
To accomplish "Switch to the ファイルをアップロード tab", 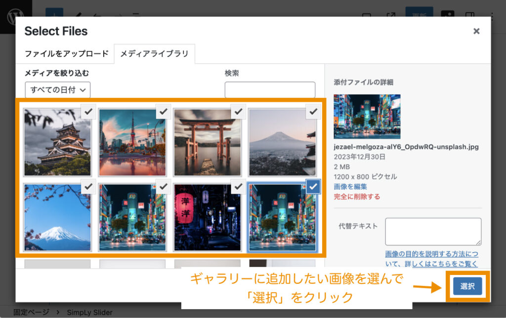I will click(67, 54).
